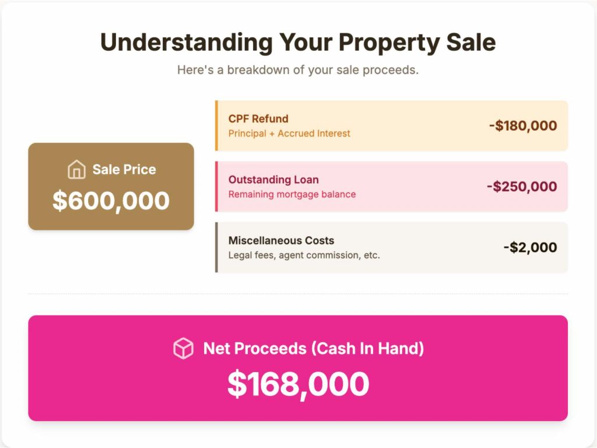Image resolution: width=597 pixels, height=448 pixels.
Task: Click the -$250,000 loan amount
Action: point(521,187)
